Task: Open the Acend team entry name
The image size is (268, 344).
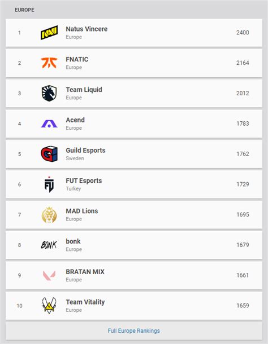Action: (x=75, y=120)
